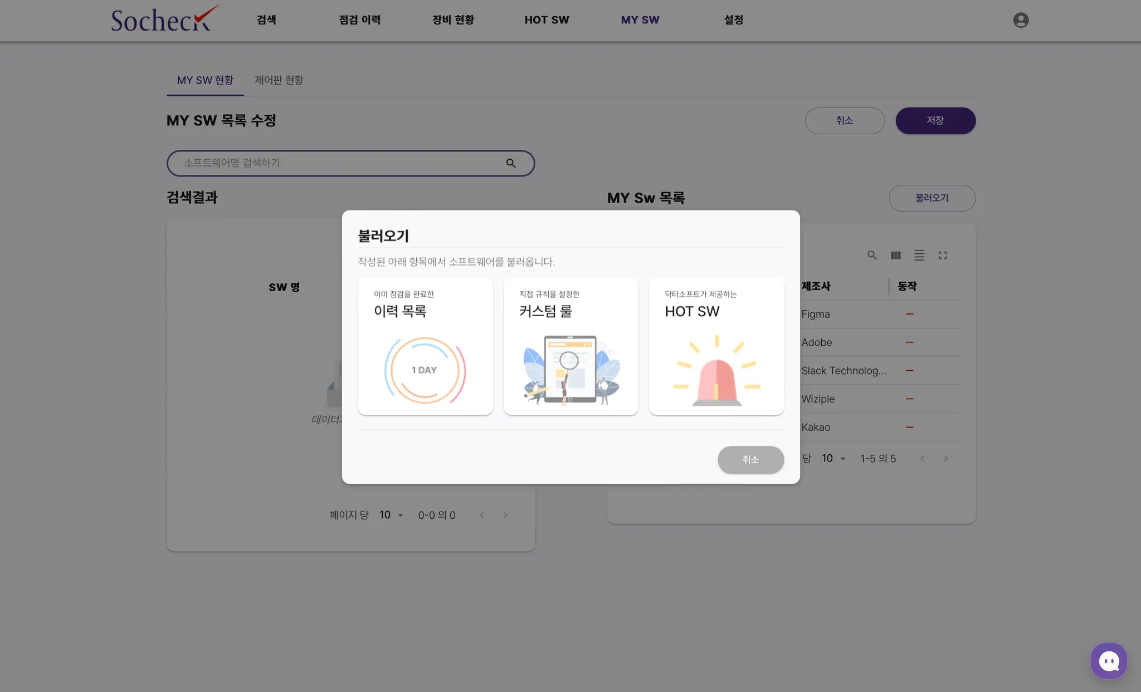This screenshot has width=1141, height=692.
Task: Remove Figma row with red minus icon
Action: (x=909, y=314)
